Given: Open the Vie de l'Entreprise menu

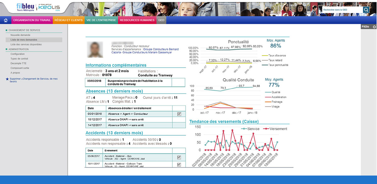Looking at the screenshot, I should point(101,20).
